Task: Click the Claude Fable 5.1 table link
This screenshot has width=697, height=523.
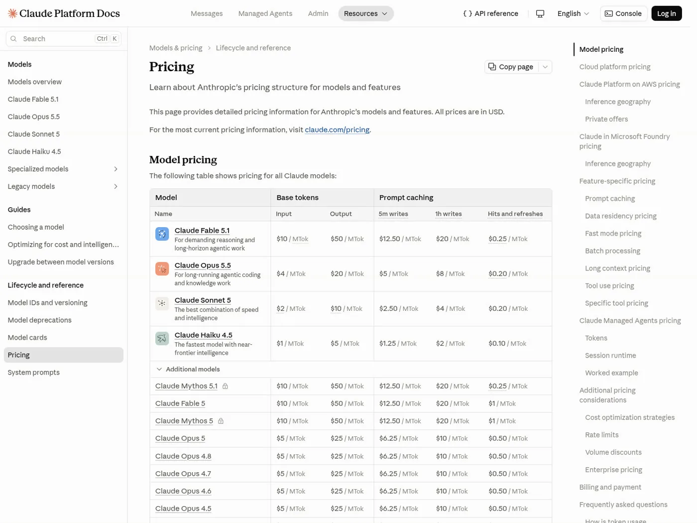Action: 202,231
